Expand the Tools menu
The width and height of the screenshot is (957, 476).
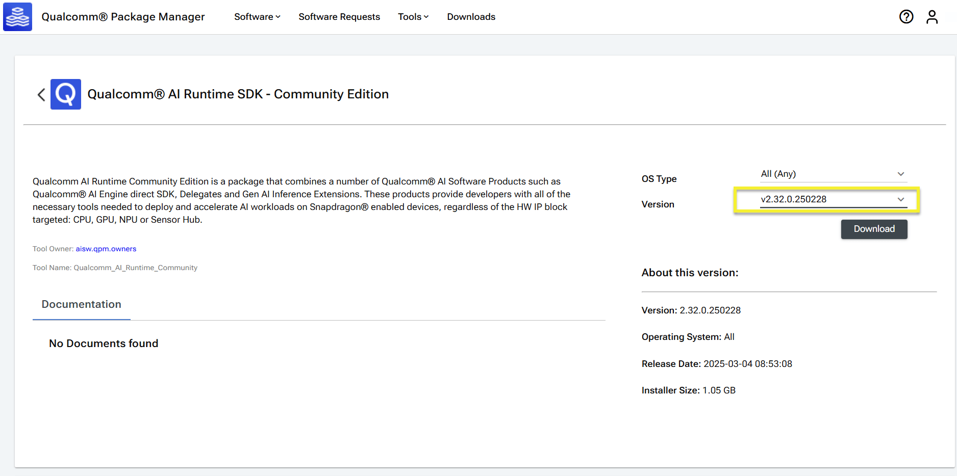pos(413,17)
